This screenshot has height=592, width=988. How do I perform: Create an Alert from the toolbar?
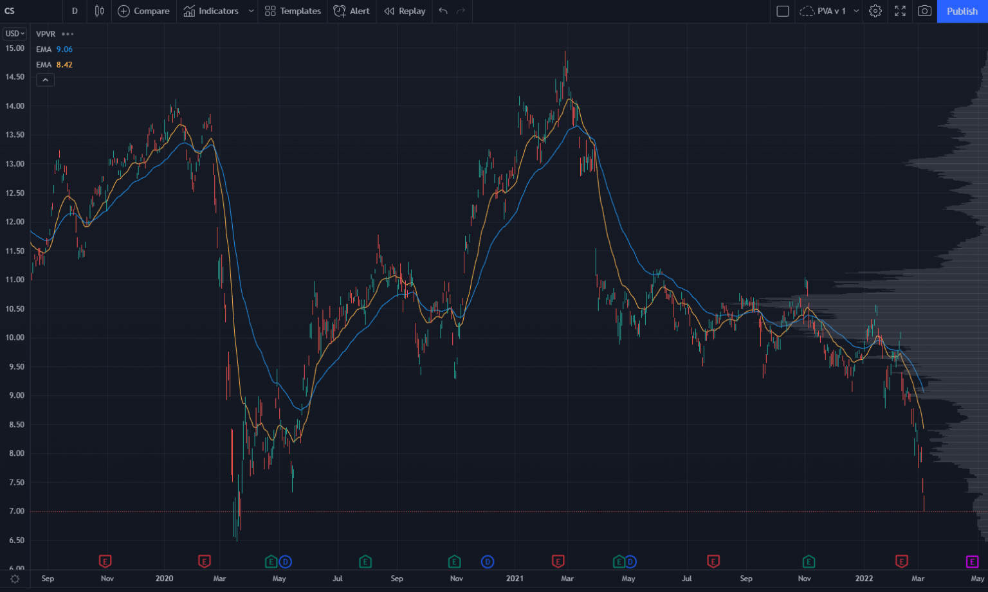(352, 11)
